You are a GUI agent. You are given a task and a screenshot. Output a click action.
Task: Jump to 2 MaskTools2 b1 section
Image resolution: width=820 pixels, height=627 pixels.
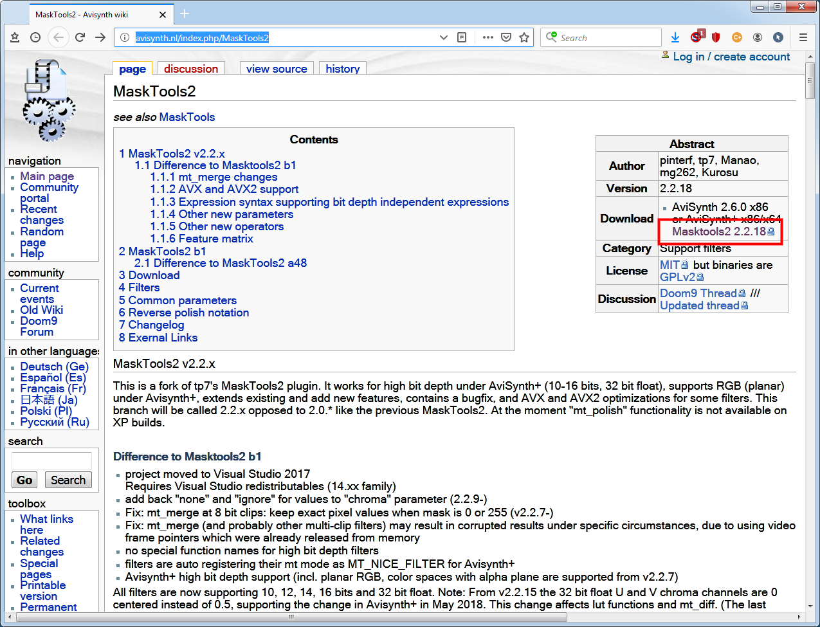[x=163, y=251]
